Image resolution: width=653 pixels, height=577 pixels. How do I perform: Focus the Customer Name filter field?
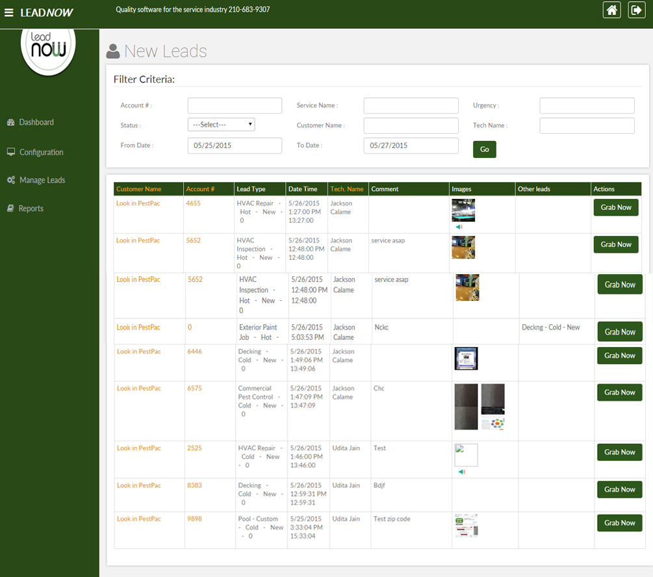411,125
